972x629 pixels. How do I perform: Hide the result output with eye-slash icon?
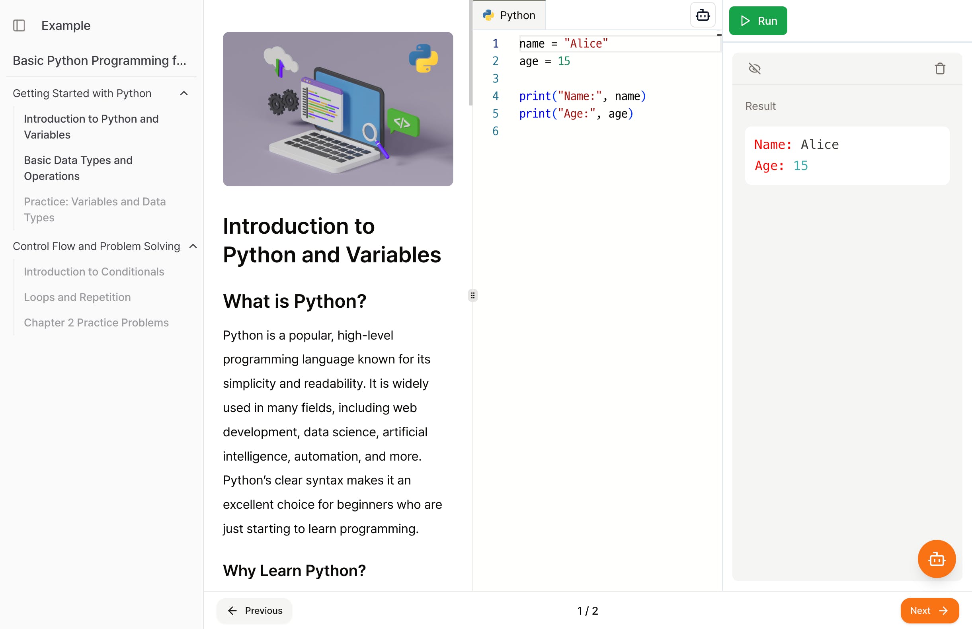pos(754,68)
